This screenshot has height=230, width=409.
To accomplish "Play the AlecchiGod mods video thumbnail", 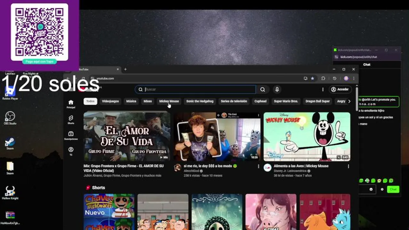I will tap(217, 136).
